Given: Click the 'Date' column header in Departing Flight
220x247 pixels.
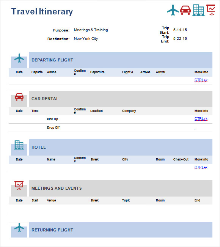Looking at the screenshot, I should pos(19,72).
